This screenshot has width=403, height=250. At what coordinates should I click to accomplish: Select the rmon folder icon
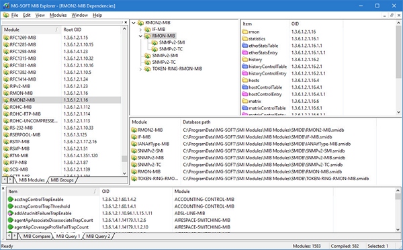coord(245,32)
